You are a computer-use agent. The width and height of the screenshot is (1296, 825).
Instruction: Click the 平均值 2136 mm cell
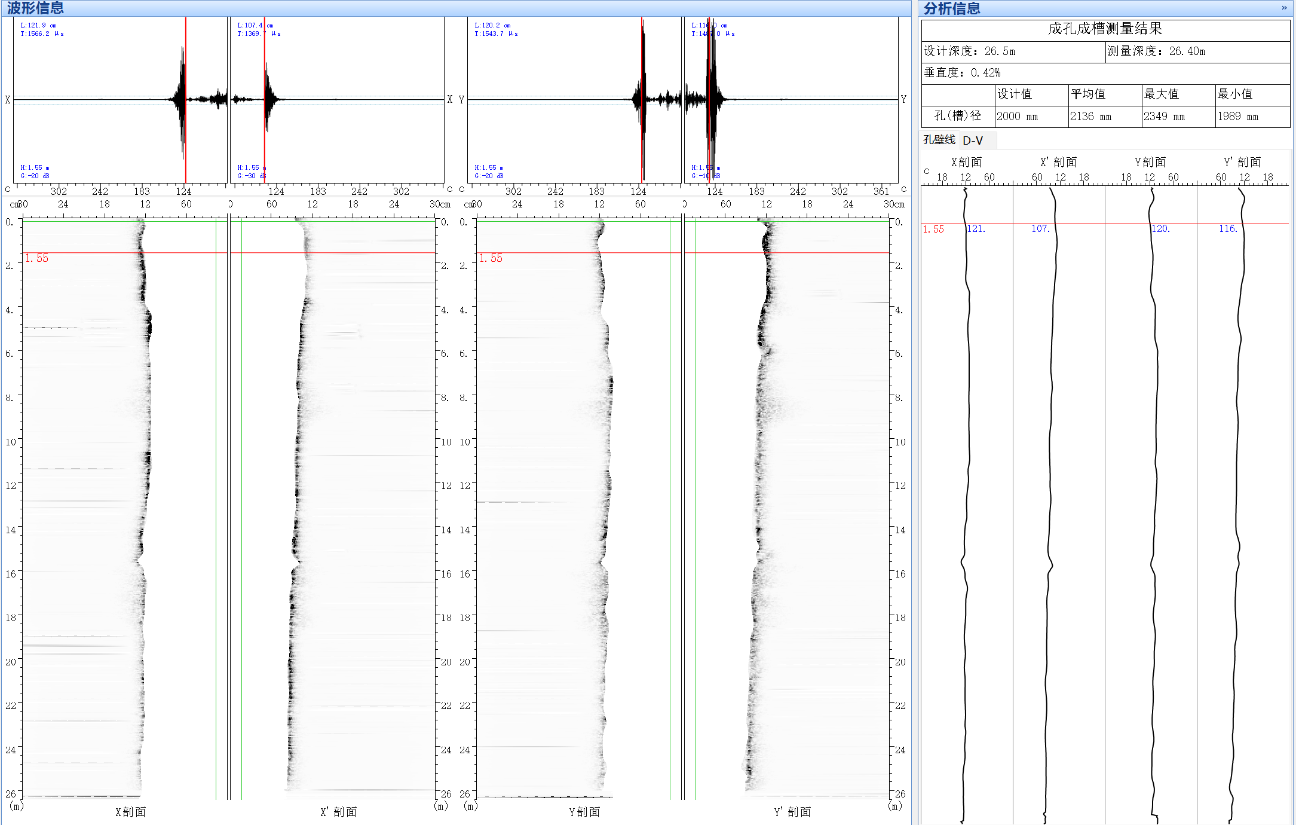click(1105, 117)
